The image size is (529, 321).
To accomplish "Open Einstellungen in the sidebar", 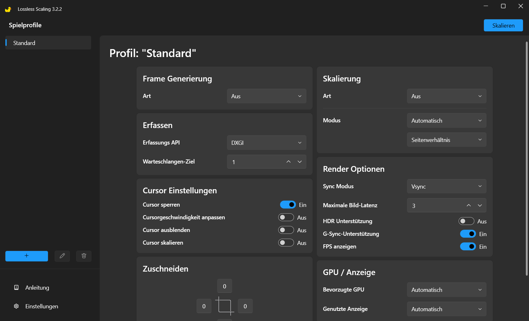I will point(42,306).
